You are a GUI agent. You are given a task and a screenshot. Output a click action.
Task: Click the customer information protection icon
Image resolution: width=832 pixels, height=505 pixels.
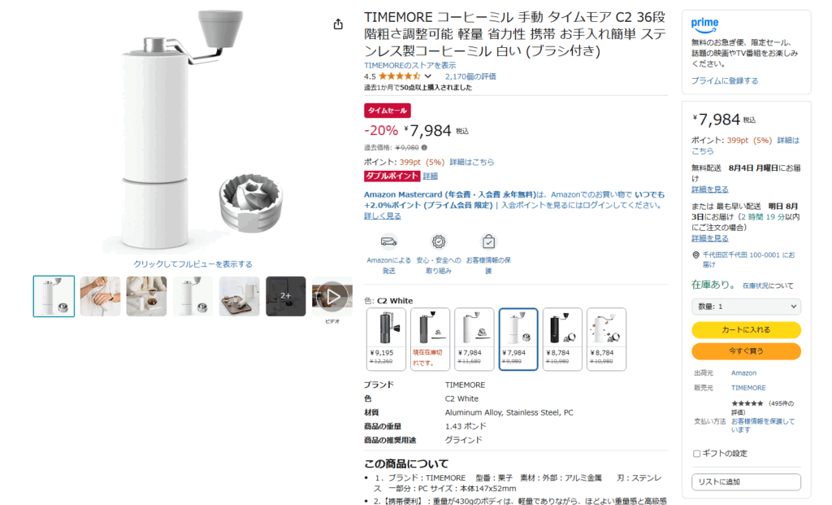click(488, 242)
